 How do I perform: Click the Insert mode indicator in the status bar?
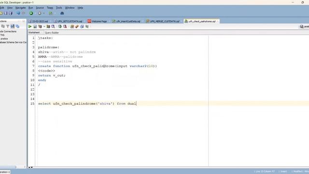283,172
